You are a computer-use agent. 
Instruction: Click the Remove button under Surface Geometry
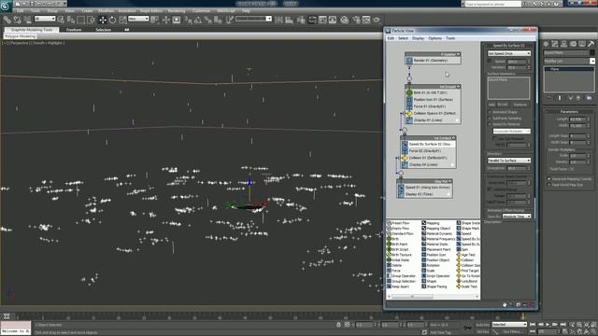520,105
